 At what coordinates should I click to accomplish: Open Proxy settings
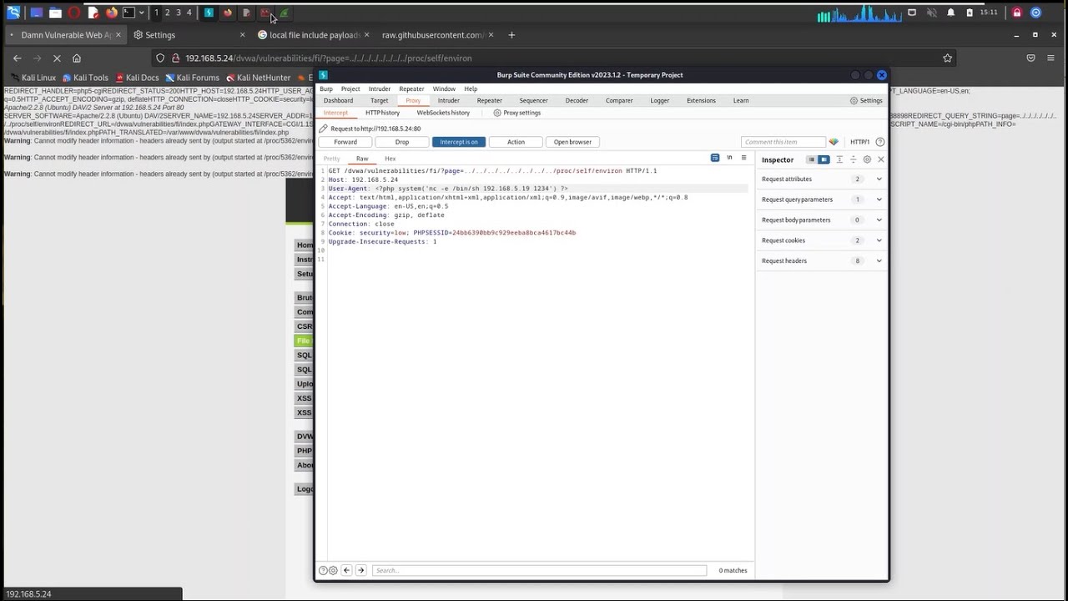[x=517, y=113]
